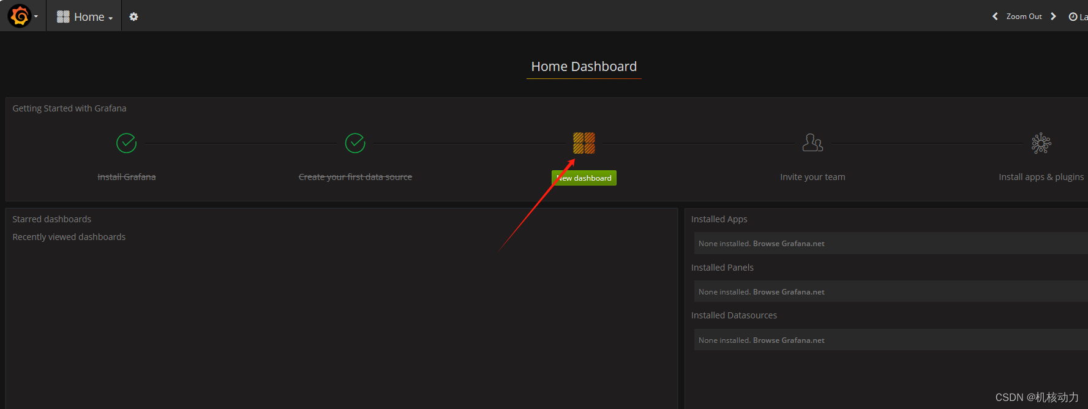The width and height of the screenshot is (1088, 409).
Task: Click the Zoom Out time control
Action: point(1024,17)
